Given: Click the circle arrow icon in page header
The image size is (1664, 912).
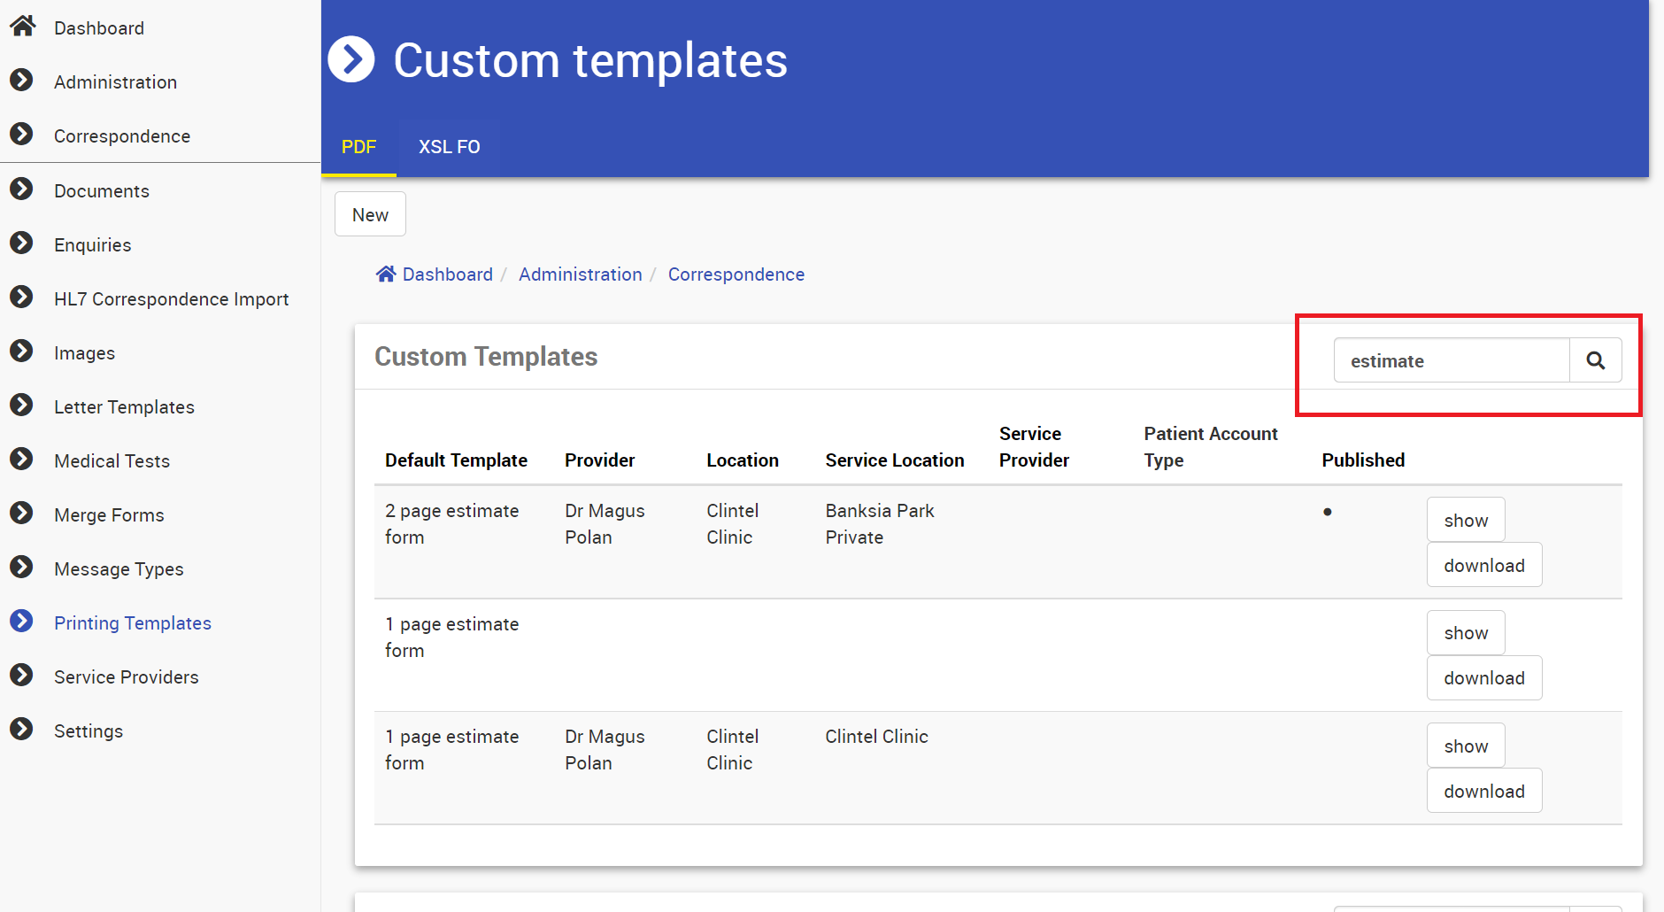Looking at the screenshot, I should coord(351,59).
